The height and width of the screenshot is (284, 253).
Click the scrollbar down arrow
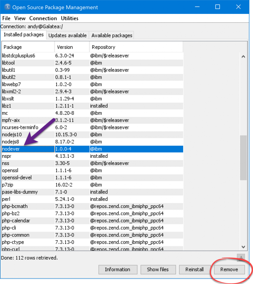click(243, 247)
